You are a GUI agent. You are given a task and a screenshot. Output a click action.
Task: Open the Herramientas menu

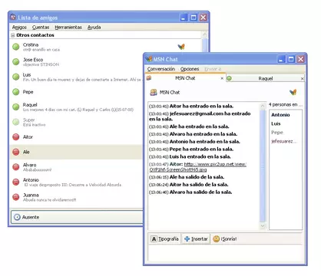[x=68, y=27]
